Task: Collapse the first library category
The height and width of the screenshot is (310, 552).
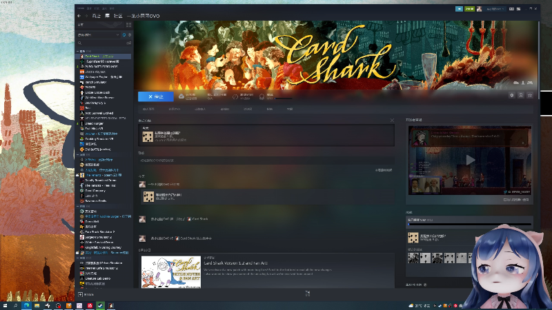Action: click(x=78, y=51)
